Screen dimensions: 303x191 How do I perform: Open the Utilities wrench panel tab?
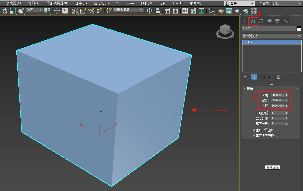click(x=286, y=21)
